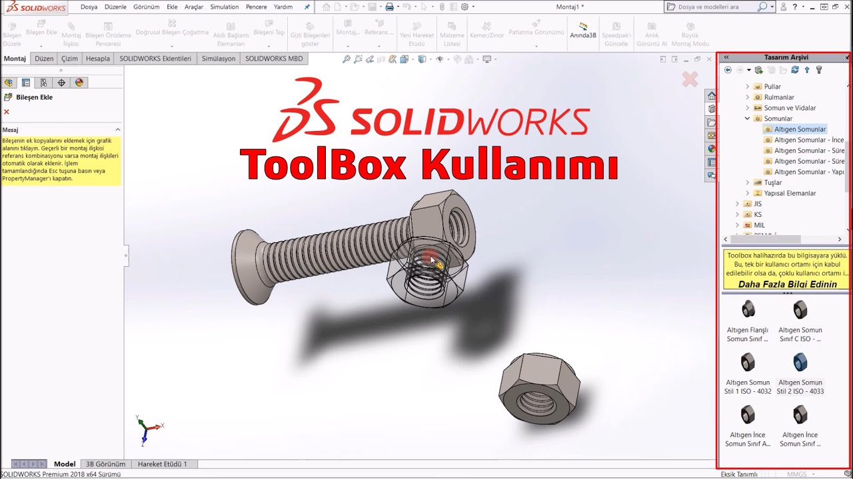Select Altıgen Flanşlı Somun thumbnail
The height and width of the screenshot is (479, 853).
tap(748, 321)
